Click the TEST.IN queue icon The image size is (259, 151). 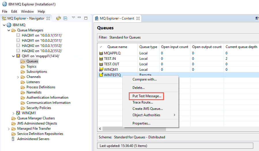(x=101, y=59)
